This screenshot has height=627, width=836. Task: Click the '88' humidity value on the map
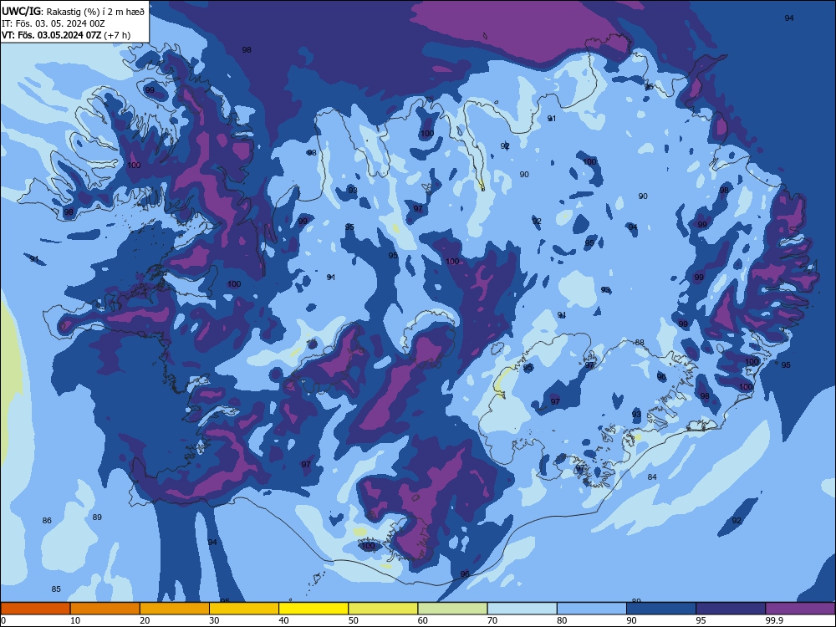coord(640,343)
